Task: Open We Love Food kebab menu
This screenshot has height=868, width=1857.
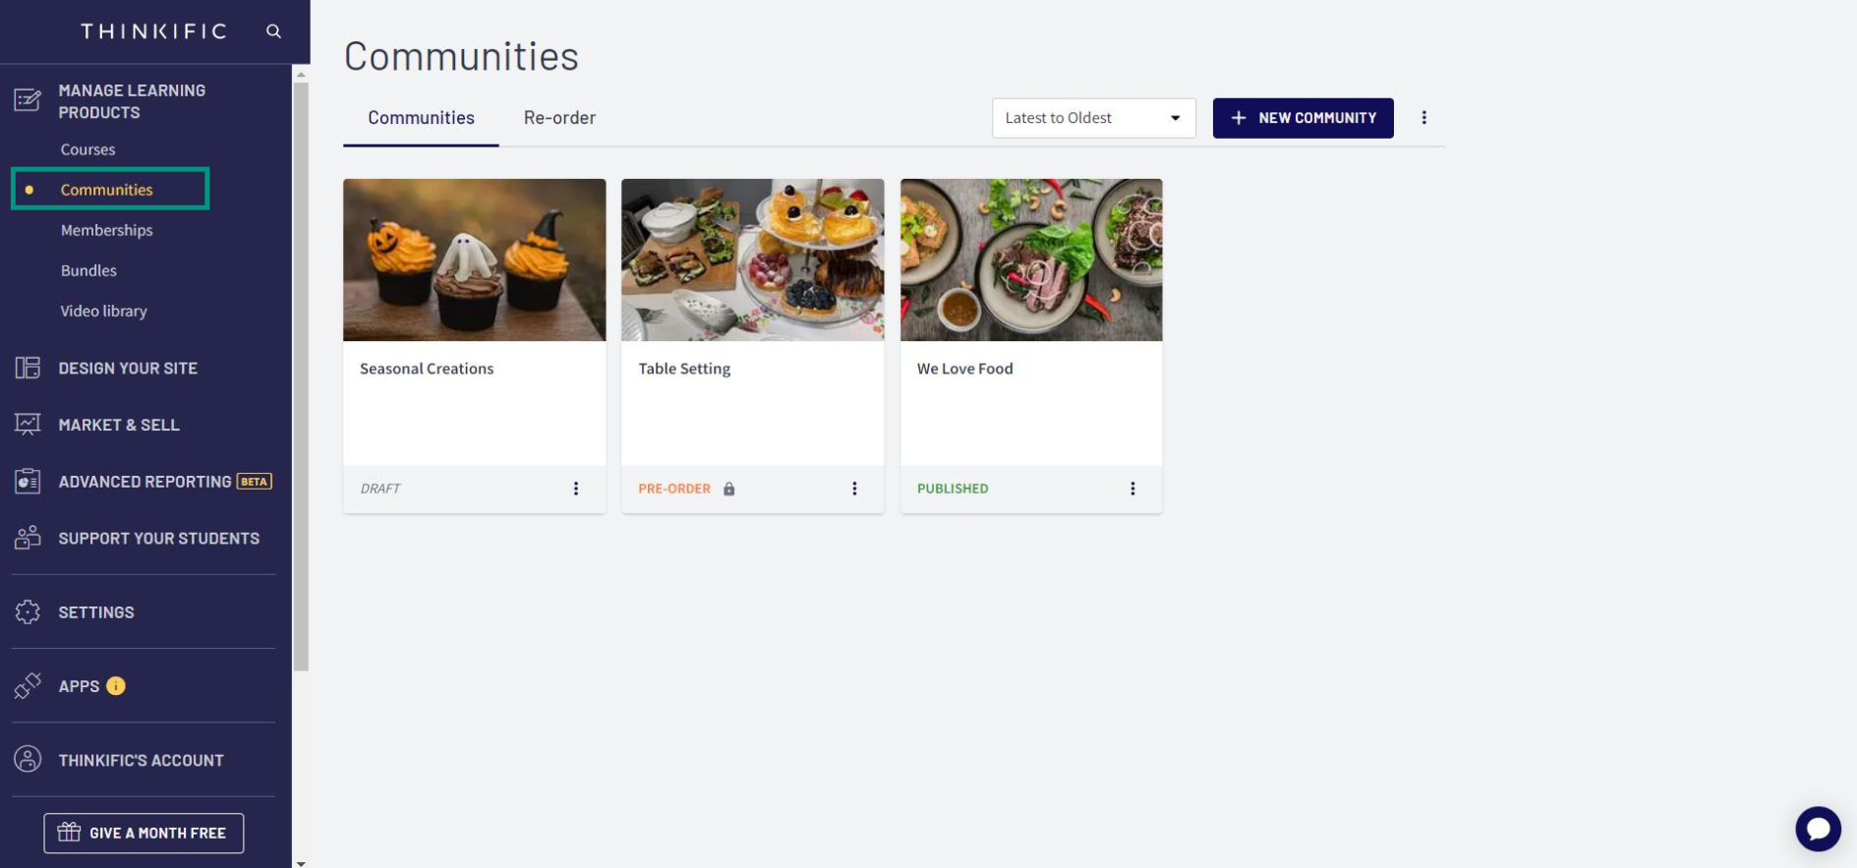Action: pos(1132,489)
